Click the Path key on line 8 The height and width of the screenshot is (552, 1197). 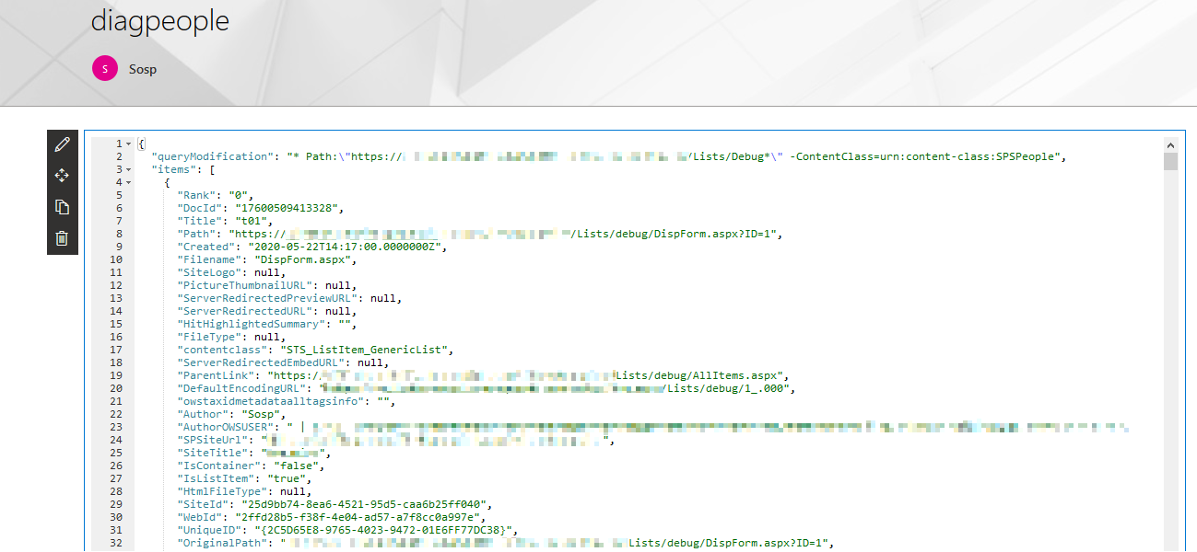pos(199,234)
